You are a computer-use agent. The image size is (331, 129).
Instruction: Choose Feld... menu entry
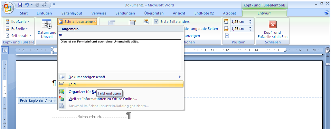click(120, 84)
